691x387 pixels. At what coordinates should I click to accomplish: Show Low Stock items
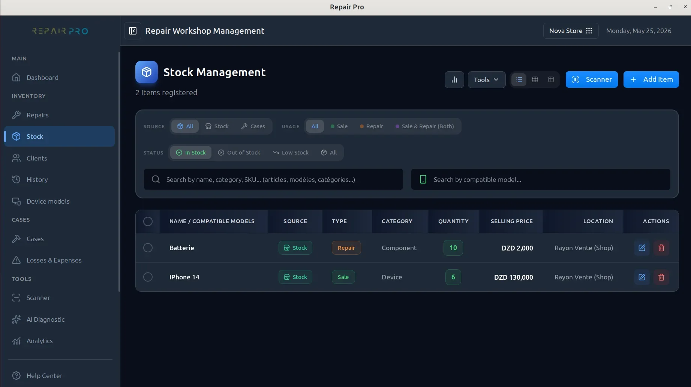click(x=291, y=153)
